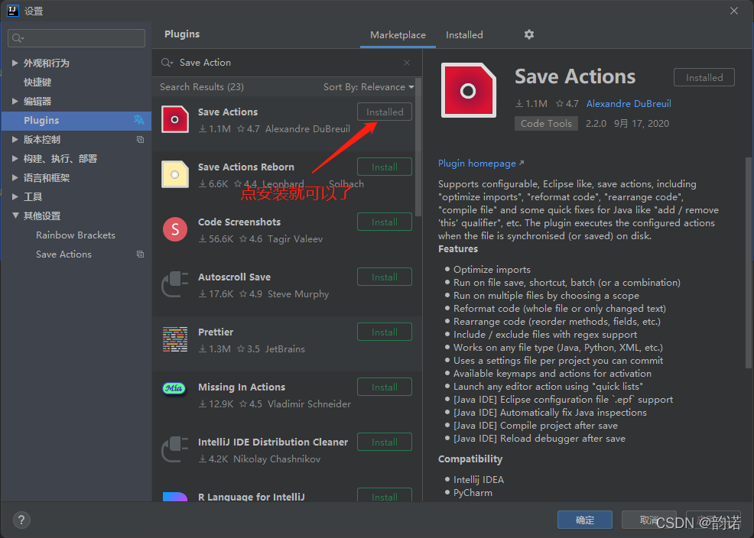
Task: Clear the plugin search with X
Action: 407,63
